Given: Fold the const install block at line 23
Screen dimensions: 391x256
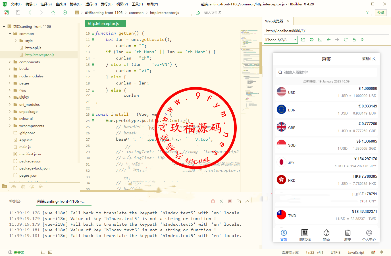Looking at the screenshot, I should click(x=93, y=114).
